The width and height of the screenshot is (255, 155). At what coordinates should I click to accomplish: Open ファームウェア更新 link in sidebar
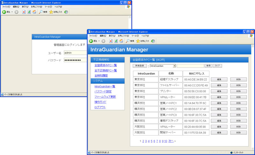tap(105, 97)
